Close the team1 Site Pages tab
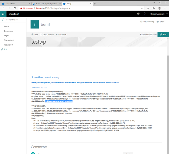 (x=60, y=4)
